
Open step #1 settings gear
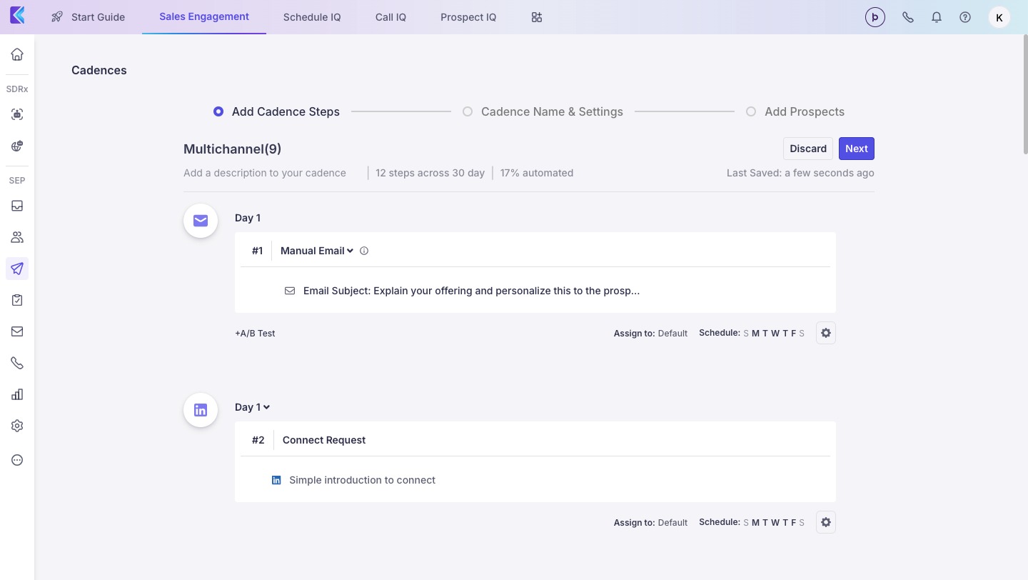coord(826,333)
